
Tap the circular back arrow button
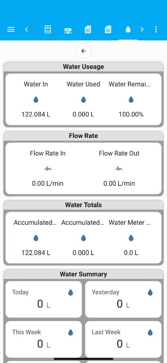coord(83,51)
